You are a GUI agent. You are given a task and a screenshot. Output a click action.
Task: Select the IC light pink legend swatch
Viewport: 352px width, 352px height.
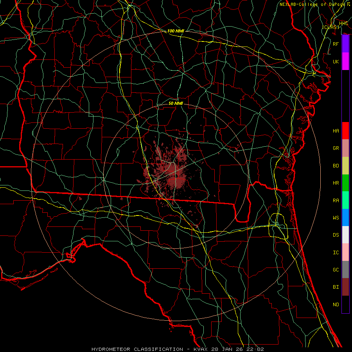click(345, 252)
